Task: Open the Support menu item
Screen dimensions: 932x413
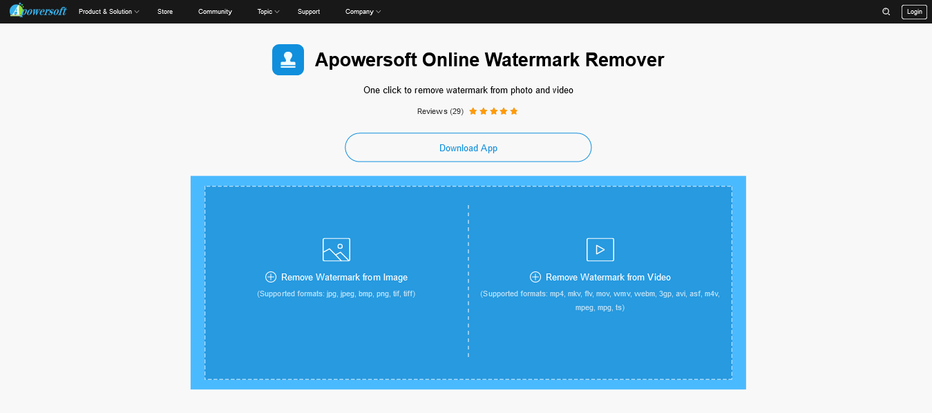Action: click(x=309, y=12)
